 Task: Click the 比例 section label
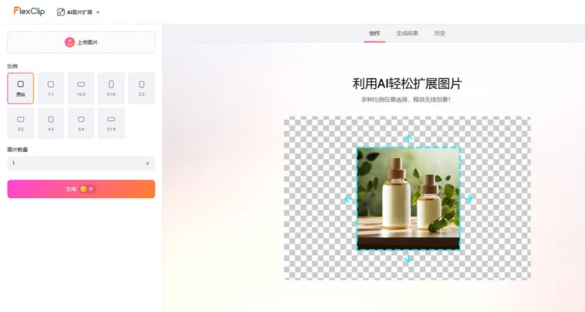coord(12,66)
